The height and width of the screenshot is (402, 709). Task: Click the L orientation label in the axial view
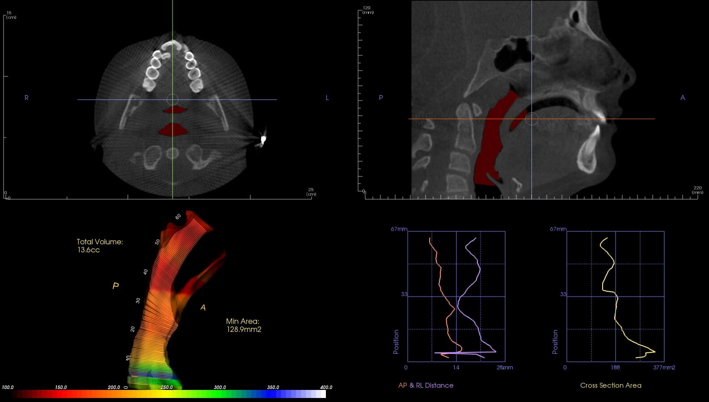coord(327,98)
